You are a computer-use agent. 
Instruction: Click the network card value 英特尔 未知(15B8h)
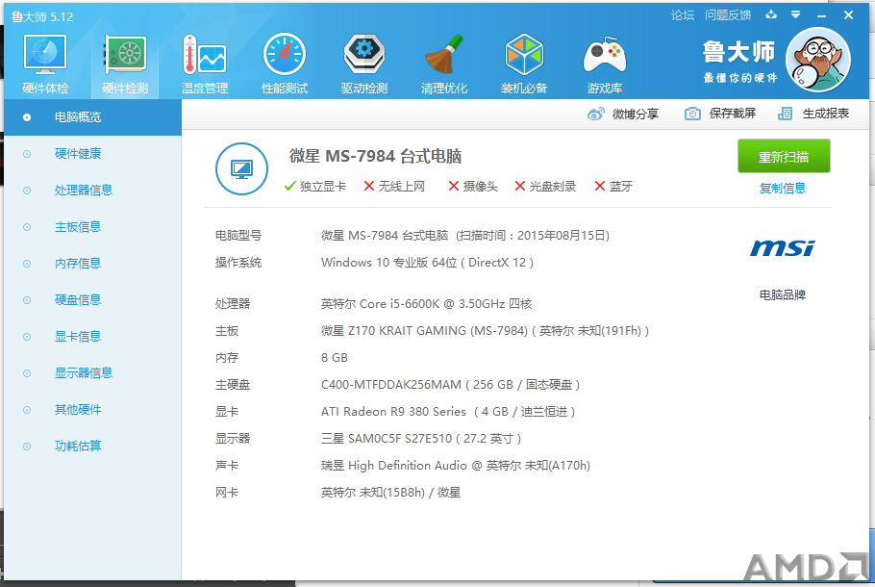390,493
